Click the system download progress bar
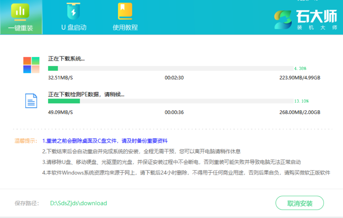The width and height of the screenshot is (343, 218). [x=170, y=68]
